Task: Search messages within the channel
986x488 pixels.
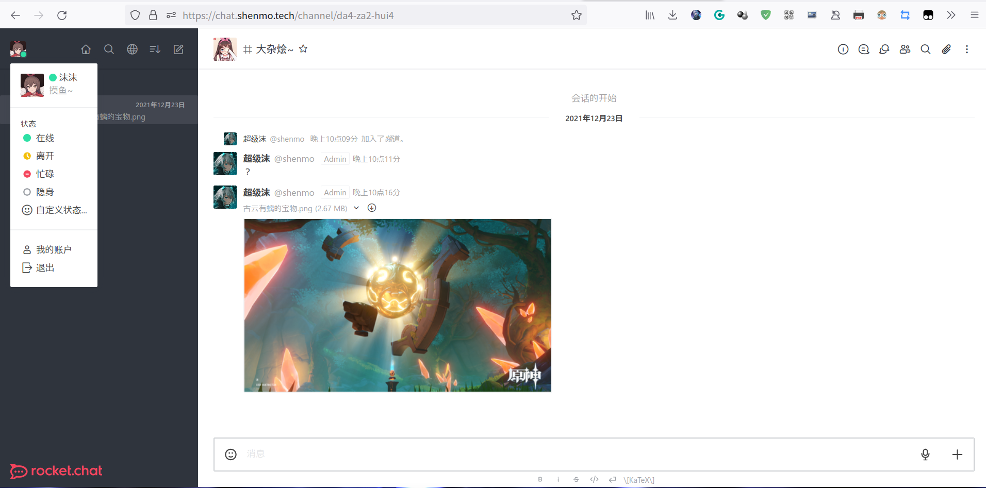Action: pos(926,49)
